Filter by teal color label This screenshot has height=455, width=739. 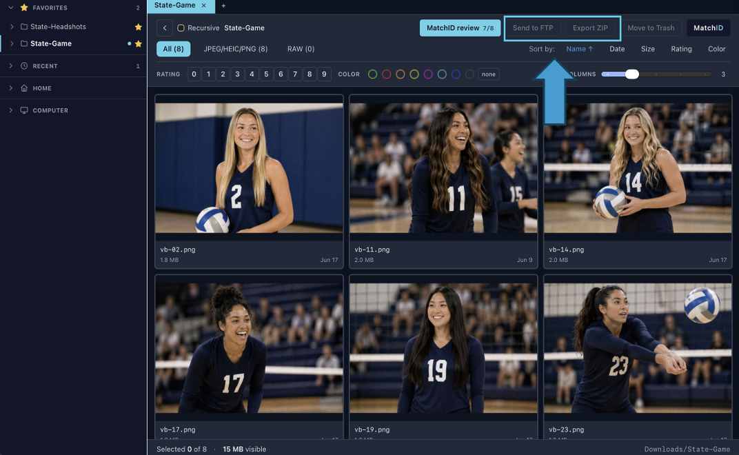tap(442, 74)
